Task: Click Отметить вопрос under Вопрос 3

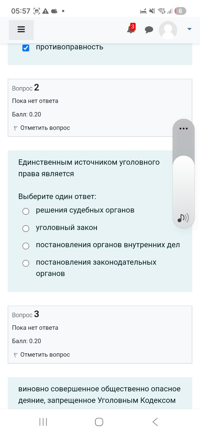Action: 44,354
